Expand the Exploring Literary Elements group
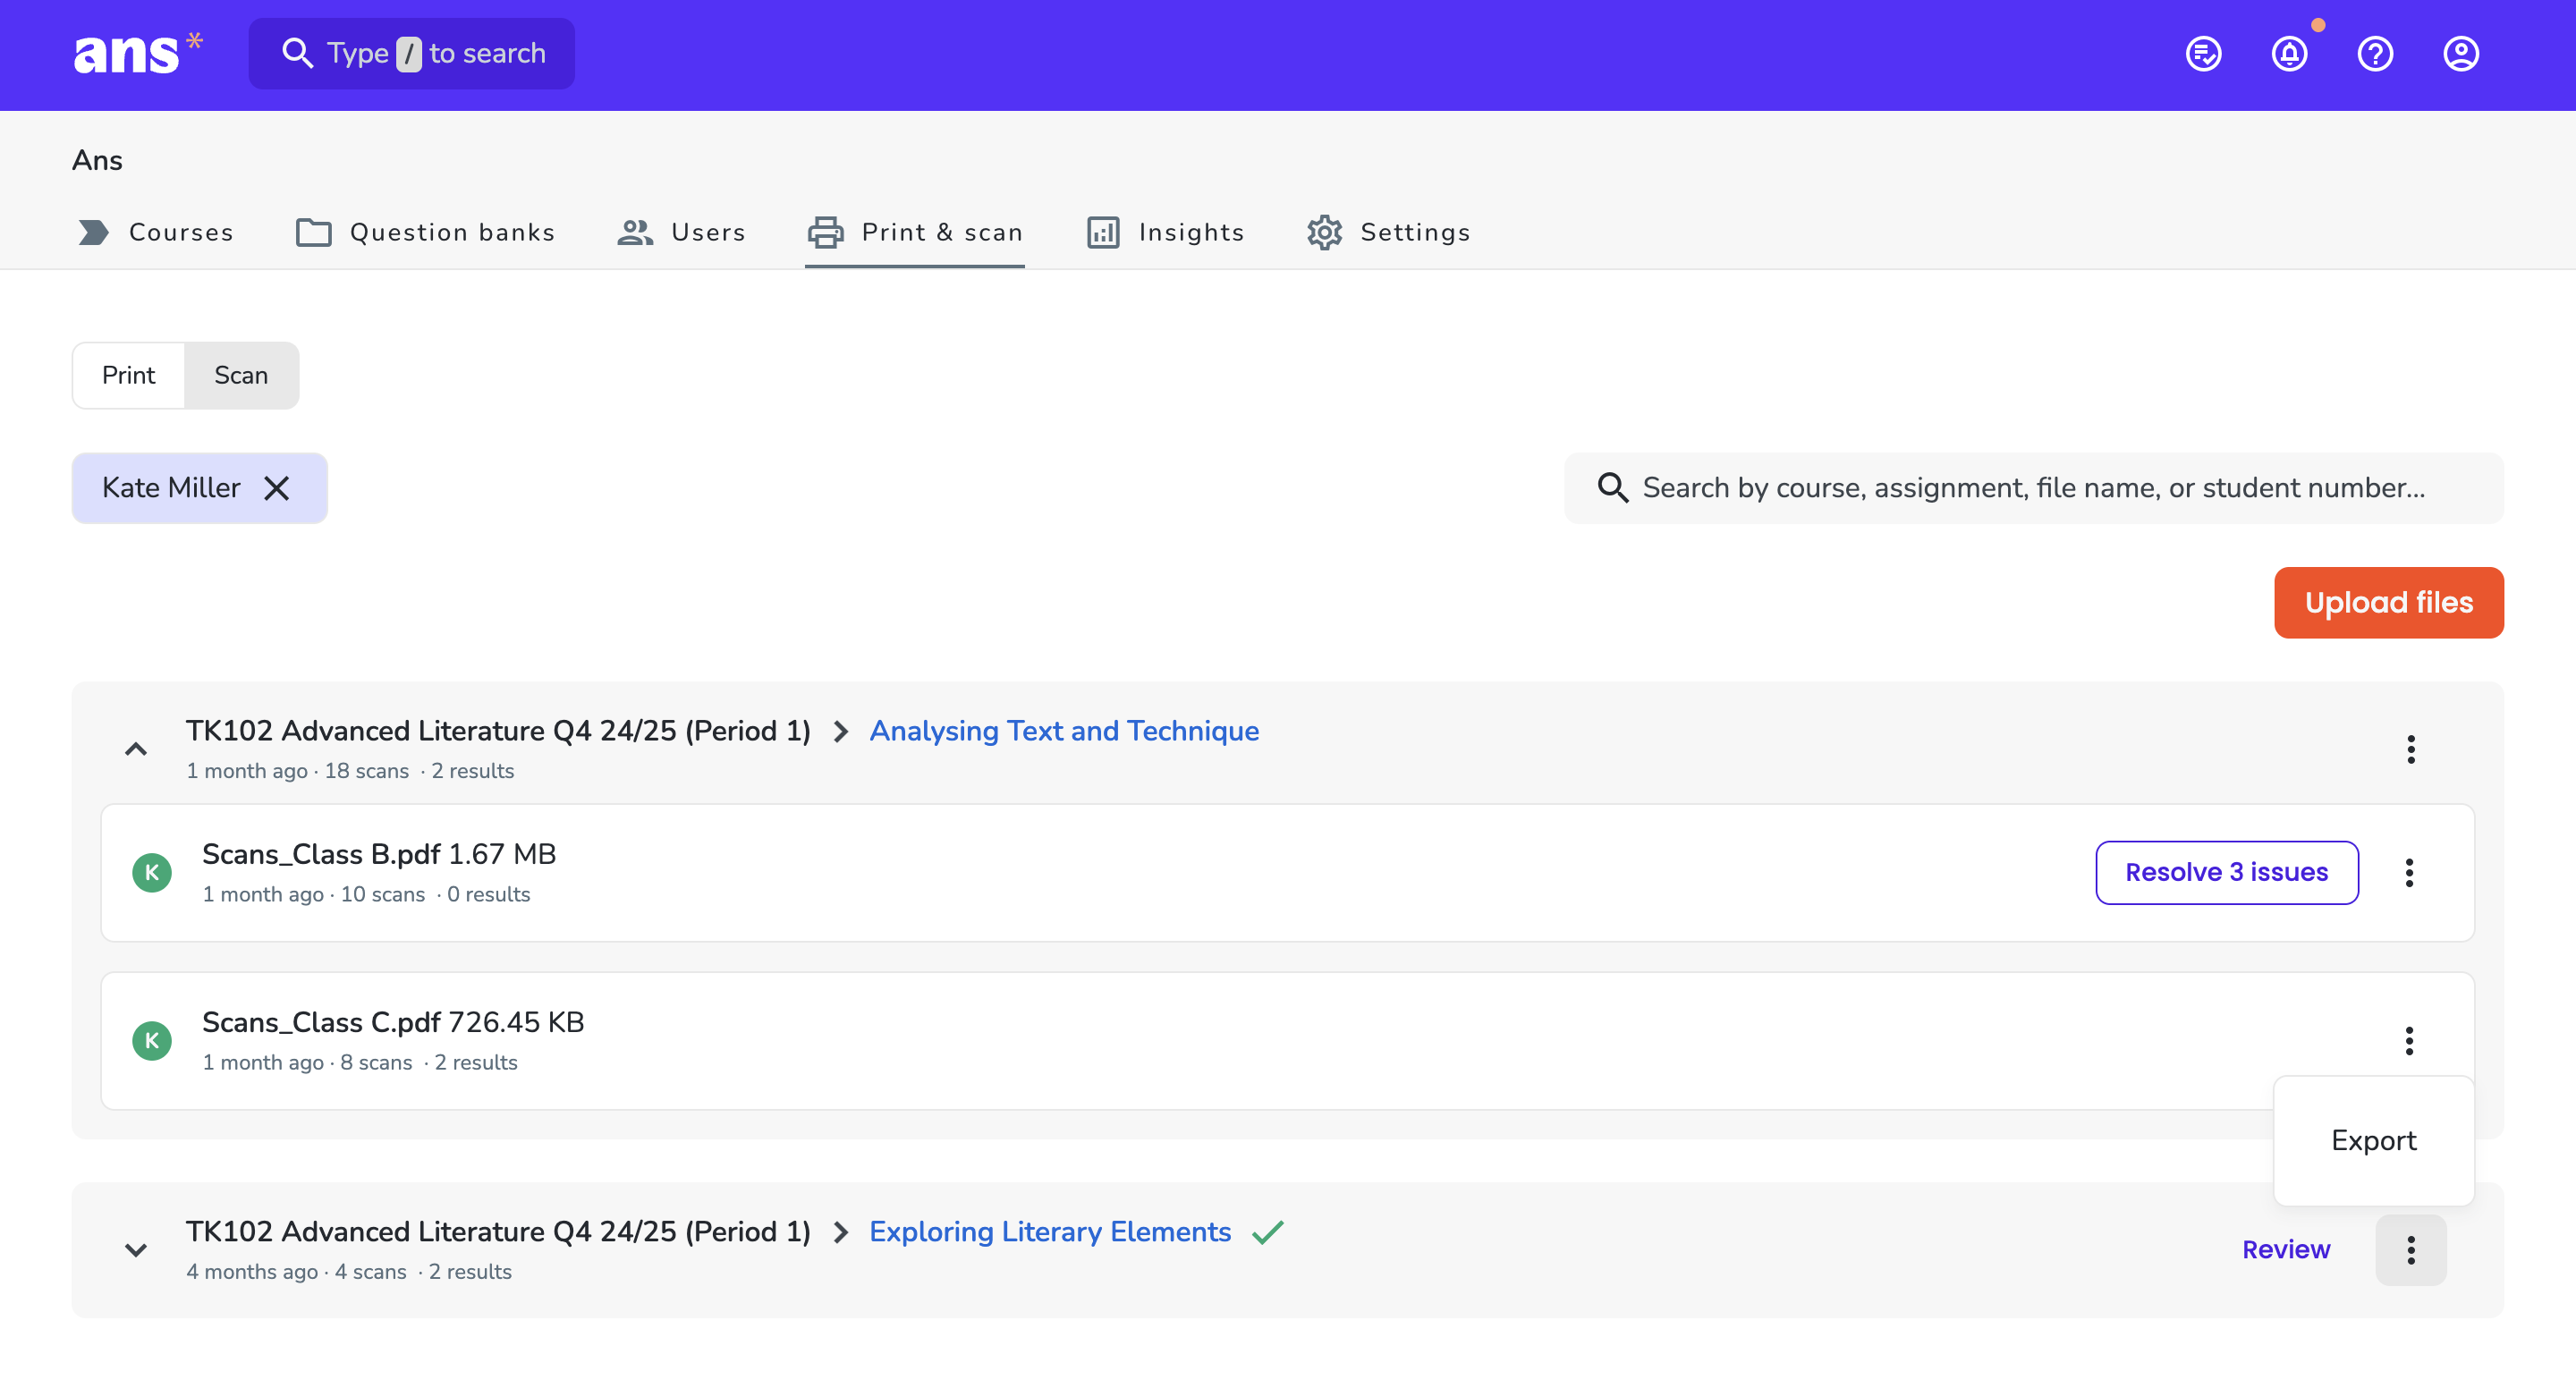Viewport: 2576px width, 1388px height. click(136, 1250)
